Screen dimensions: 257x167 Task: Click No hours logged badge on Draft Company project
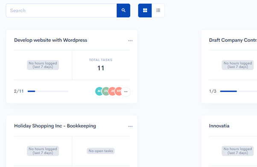tap(238, 65)
